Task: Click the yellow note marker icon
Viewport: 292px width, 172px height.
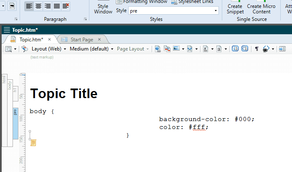Action: click(x=33, y=143)
